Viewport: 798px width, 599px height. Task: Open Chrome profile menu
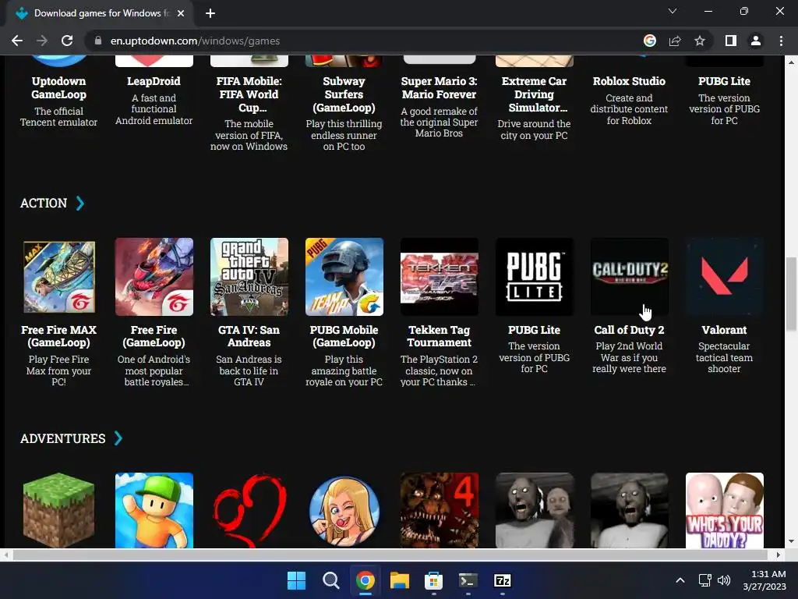click(756, 41)
